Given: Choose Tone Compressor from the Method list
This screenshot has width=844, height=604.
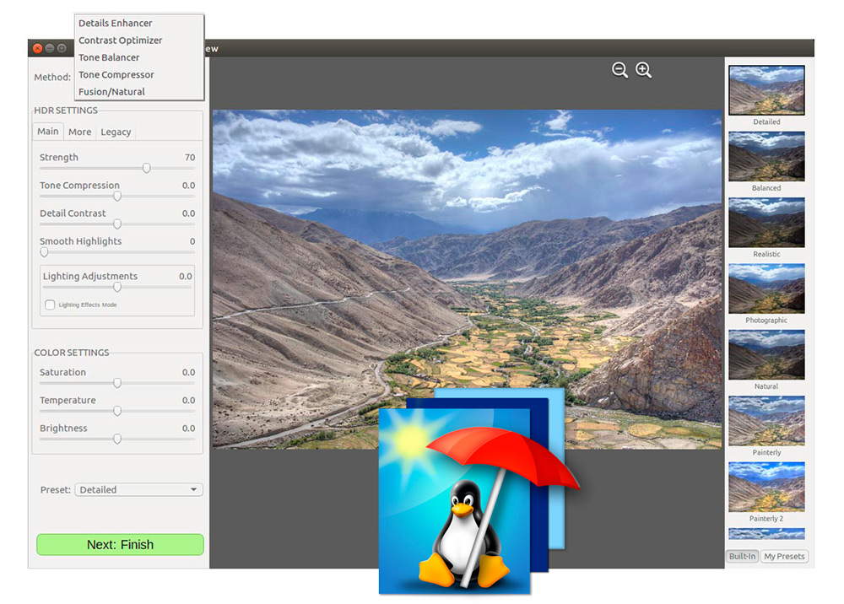Looking at the screenshot, I should (x=116, y=74).
